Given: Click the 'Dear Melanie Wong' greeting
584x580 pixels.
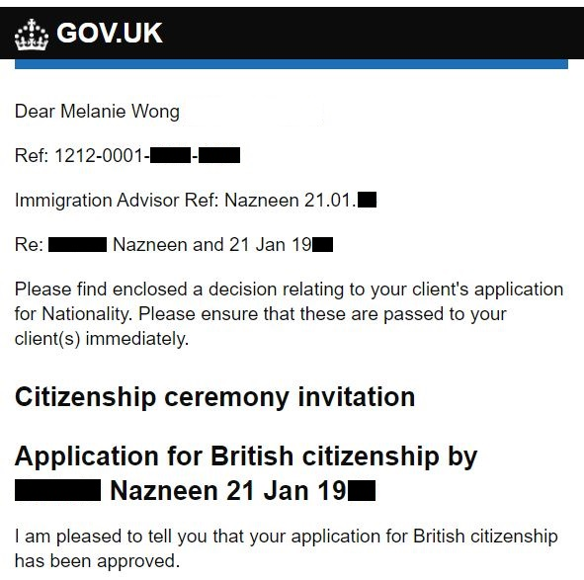Looking at the screenshot, I should pos(97,111).
